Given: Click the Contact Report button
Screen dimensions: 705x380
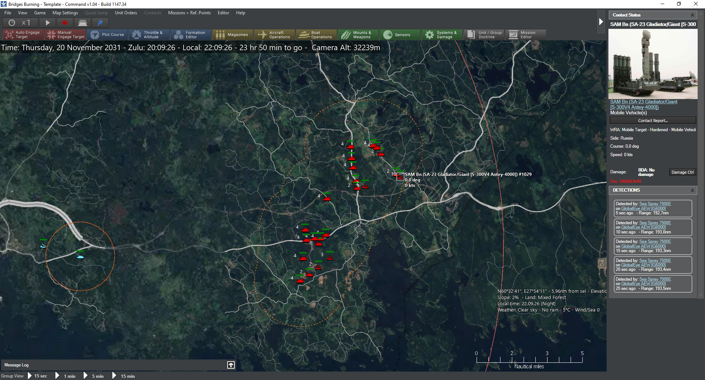Looking at the screenshot, I should 652,121.
